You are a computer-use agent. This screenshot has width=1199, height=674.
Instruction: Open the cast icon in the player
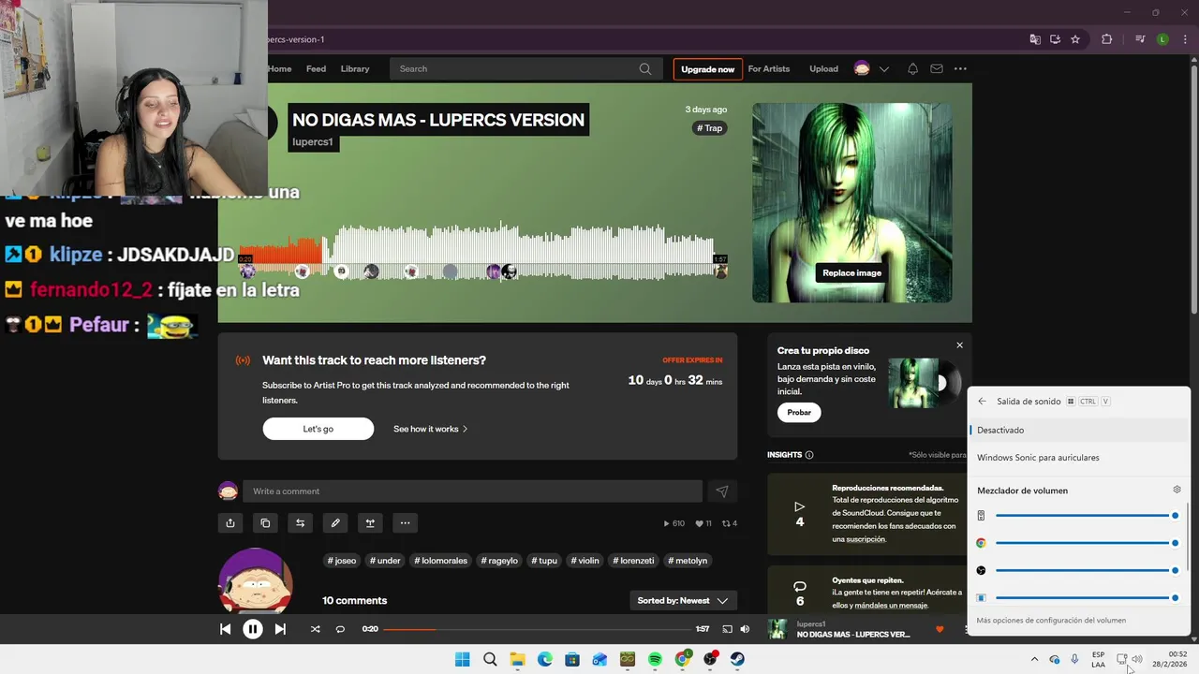coord(725,629)
